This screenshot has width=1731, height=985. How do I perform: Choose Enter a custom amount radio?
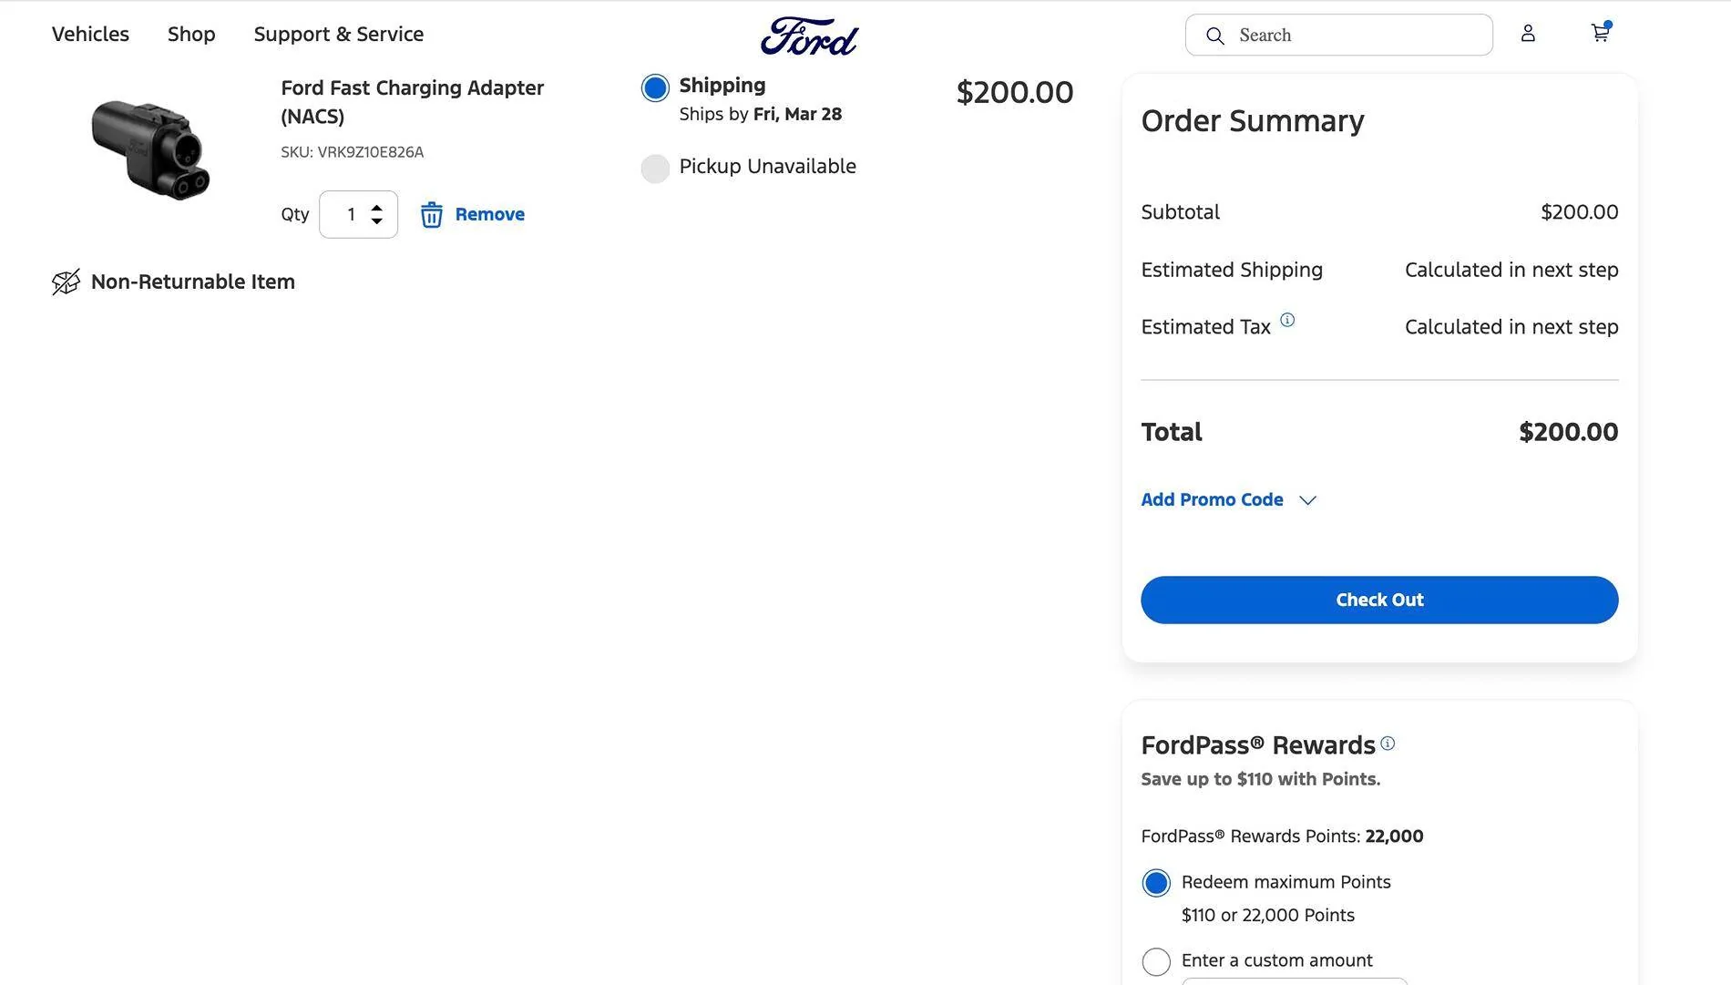[1156, 961]
